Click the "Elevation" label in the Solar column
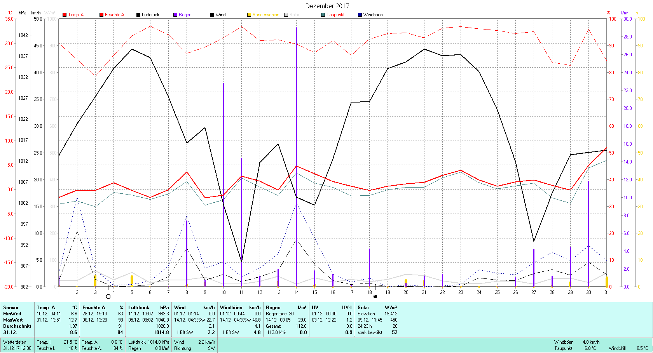The width and height of the screenshot is (653, 353). coord(366,314)
